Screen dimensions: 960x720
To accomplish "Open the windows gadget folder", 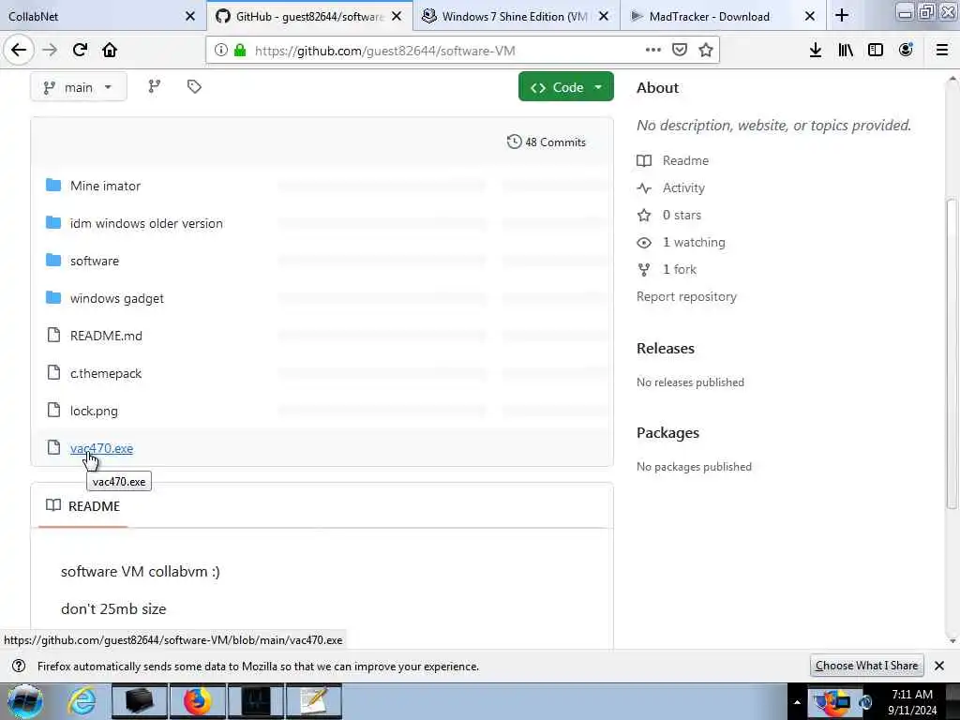I will point(117,298).
